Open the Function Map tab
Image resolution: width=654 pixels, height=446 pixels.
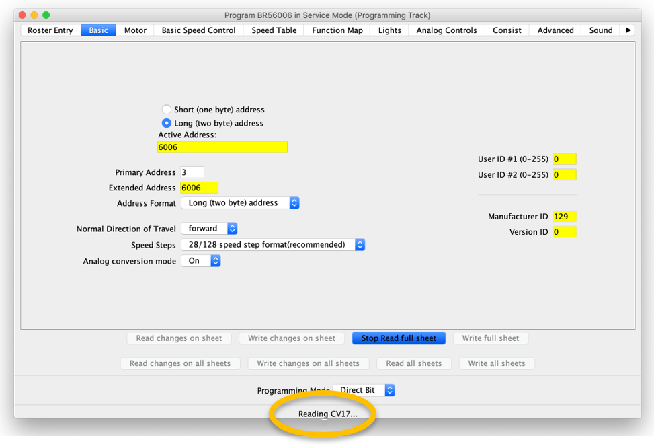pyautogui.click(x=337, y=30)
